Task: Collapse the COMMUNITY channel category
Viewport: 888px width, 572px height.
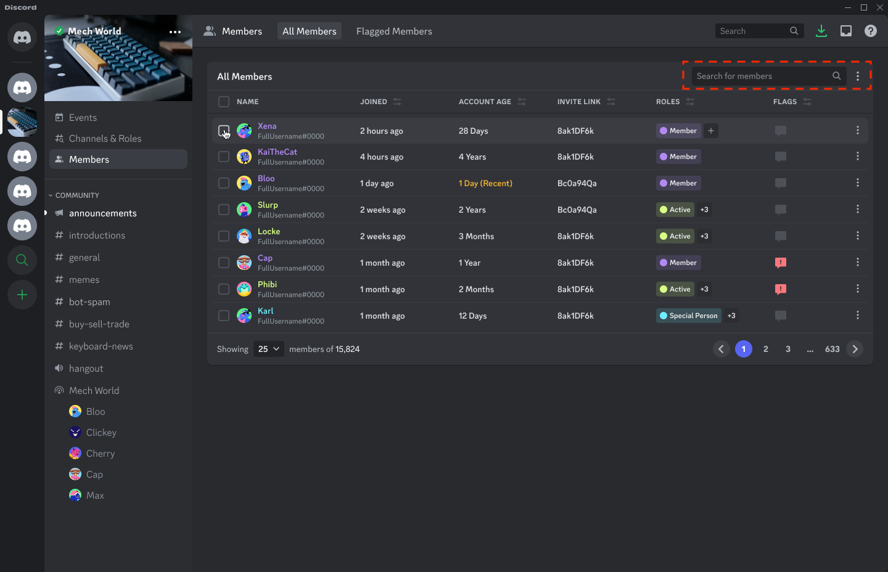Action: tap(74, 195)
